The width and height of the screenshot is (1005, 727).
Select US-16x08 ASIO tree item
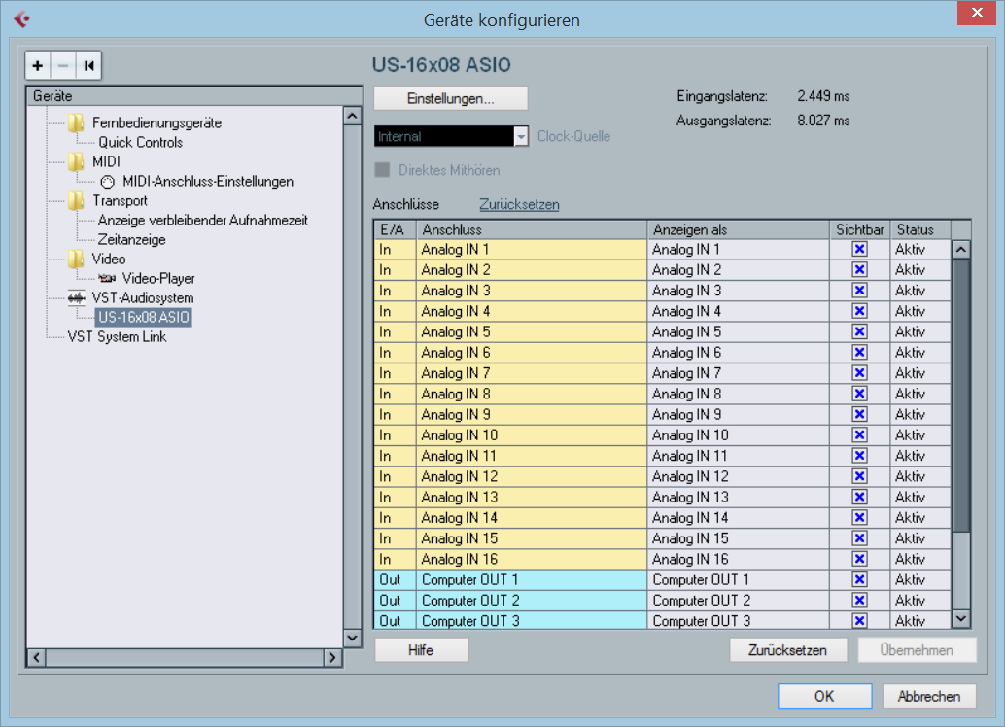pos(144,318)
